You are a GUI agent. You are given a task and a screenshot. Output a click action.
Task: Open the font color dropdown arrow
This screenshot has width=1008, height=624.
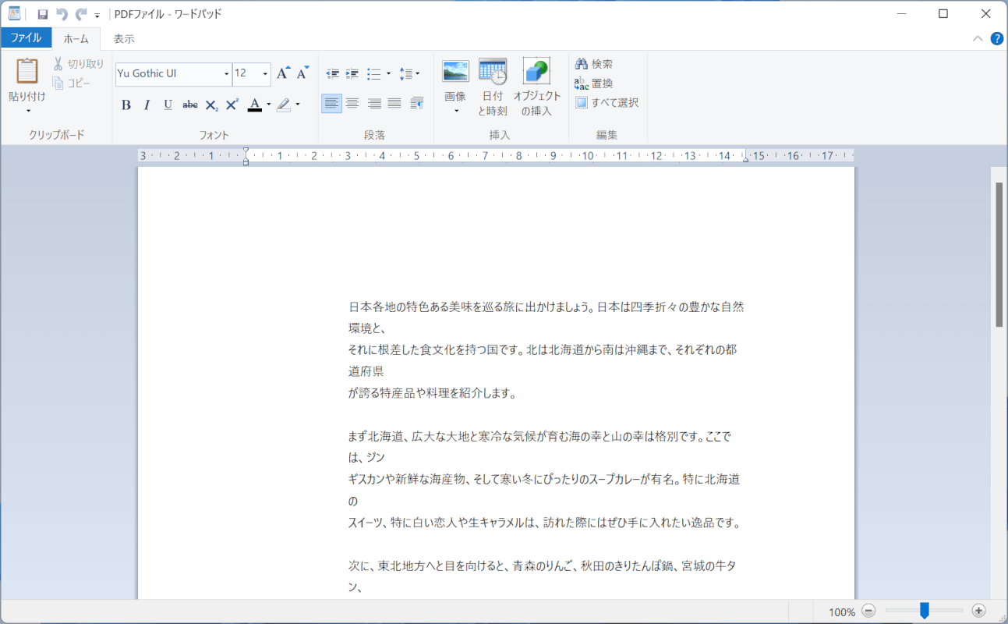269,105
